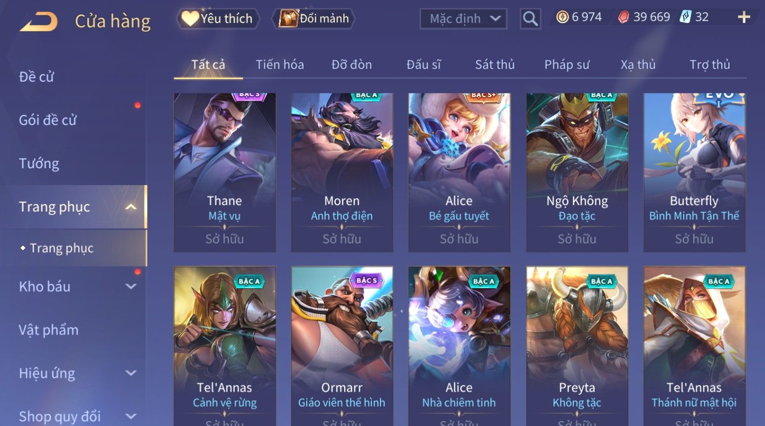Screen dimensions: 765x426
Task: Open Ormarr Giáo viên thể hình skin
Action: tap(342, 346)
